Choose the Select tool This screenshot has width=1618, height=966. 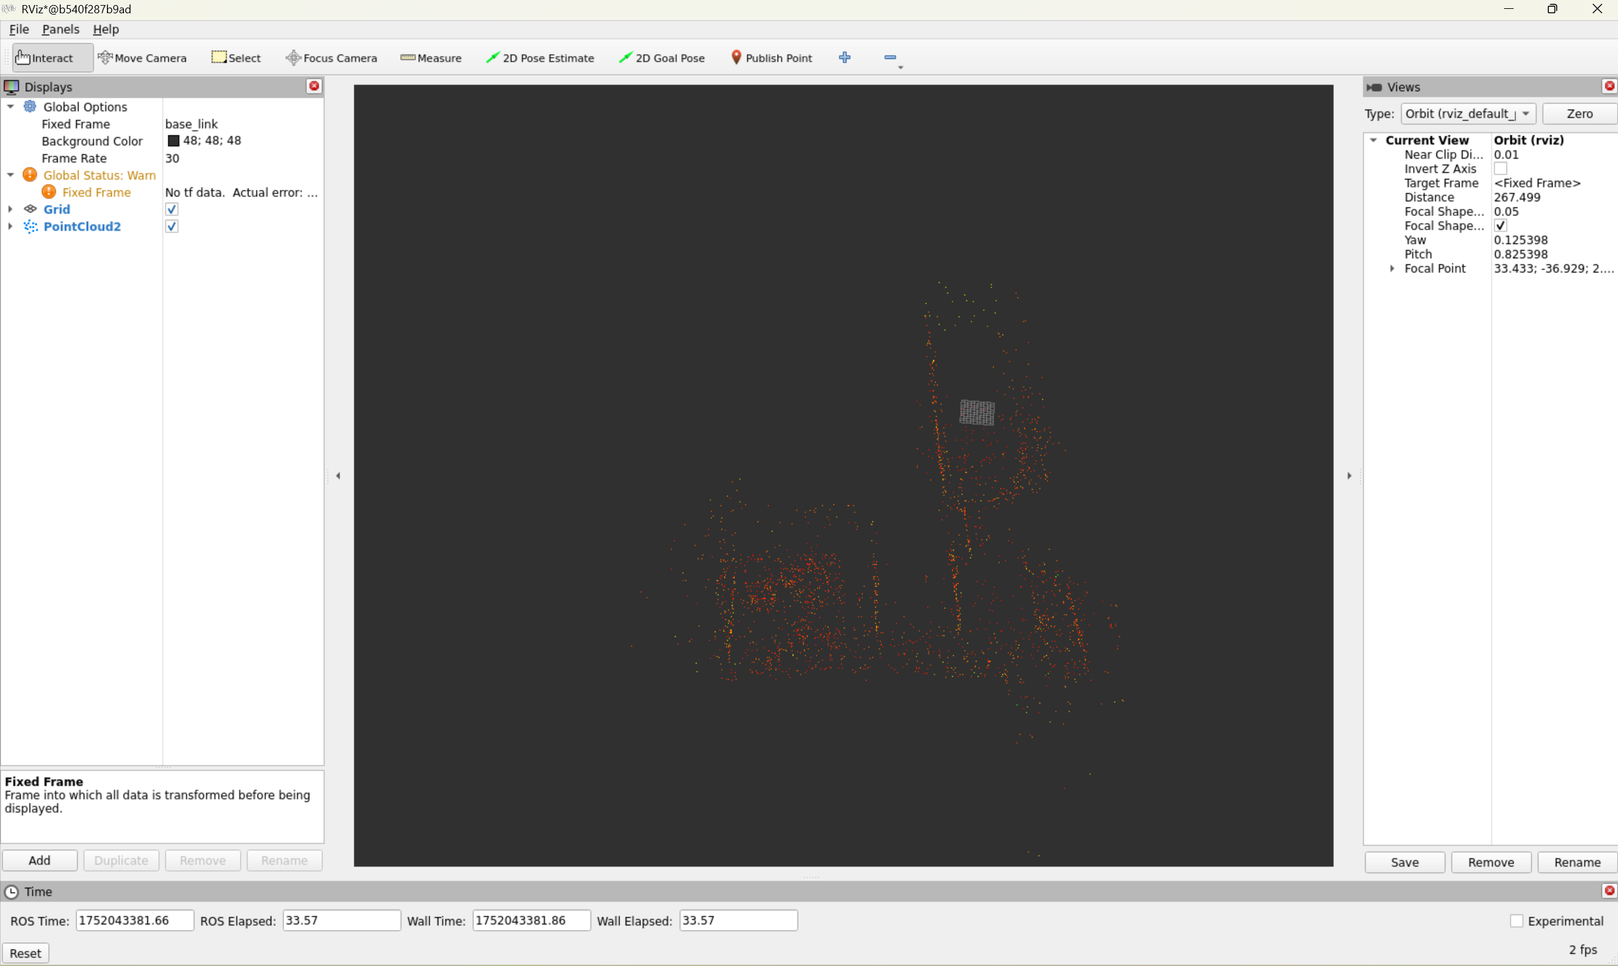pyautogui.click(x=237, y=58)
